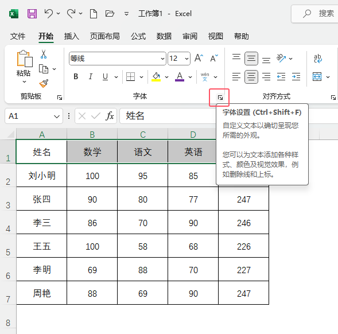Click the Increase Indent icon
The width and height of the screenshot is (338, 334).
click(296, 76)
